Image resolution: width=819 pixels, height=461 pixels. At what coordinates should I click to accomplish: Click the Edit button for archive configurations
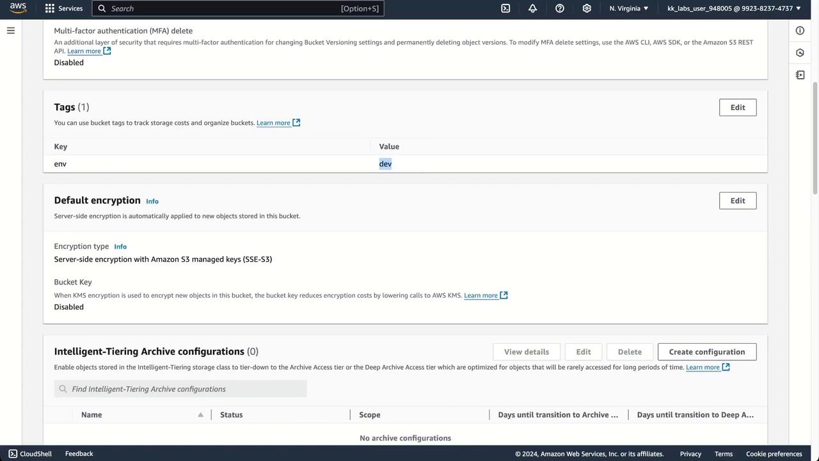tap(584, 352)
